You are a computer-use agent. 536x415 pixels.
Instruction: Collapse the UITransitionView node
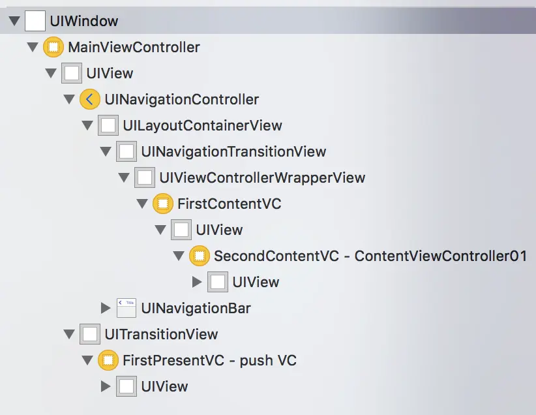point(69,334)
